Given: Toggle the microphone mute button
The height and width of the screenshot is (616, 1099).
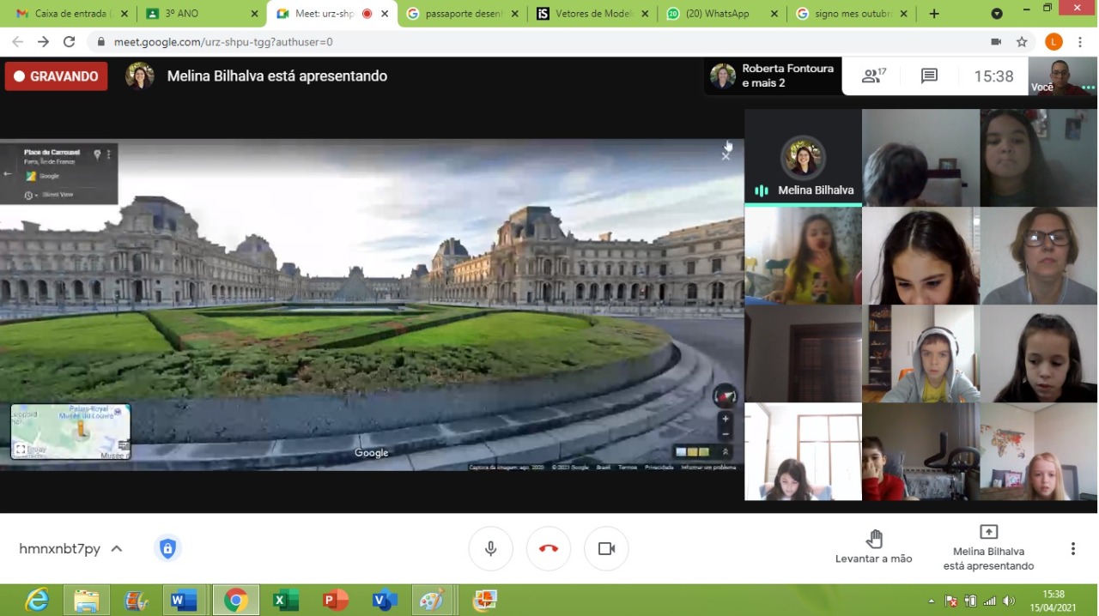Looking at the screenshot, I should [x=490, y=548].
